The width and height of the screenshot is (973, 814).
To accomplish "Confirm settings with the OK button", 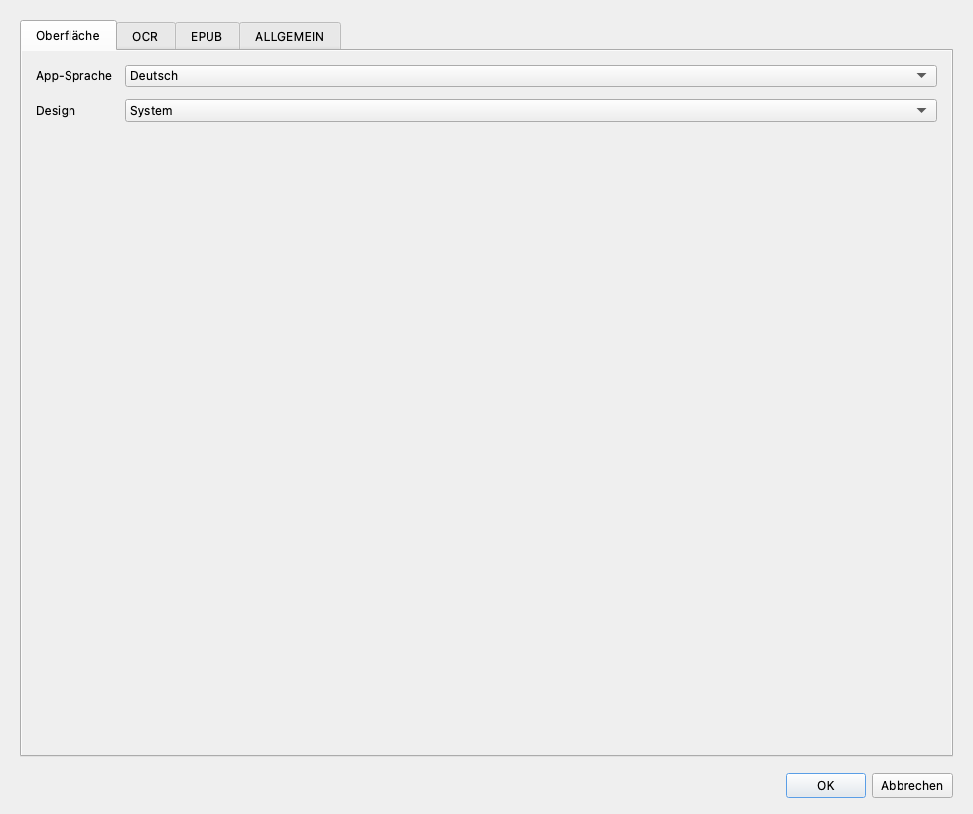I will [x=825, y=785].
